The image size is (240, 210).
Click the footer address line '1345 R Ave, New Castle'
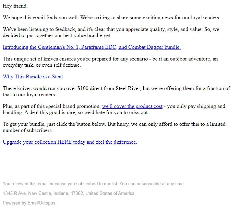pos(69,193)
